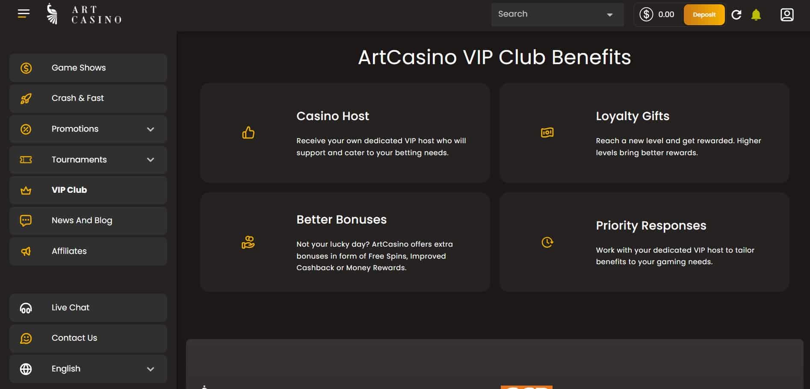Select Game Shows in the sidebar
The image size is (810, 389).
point(88,68)
